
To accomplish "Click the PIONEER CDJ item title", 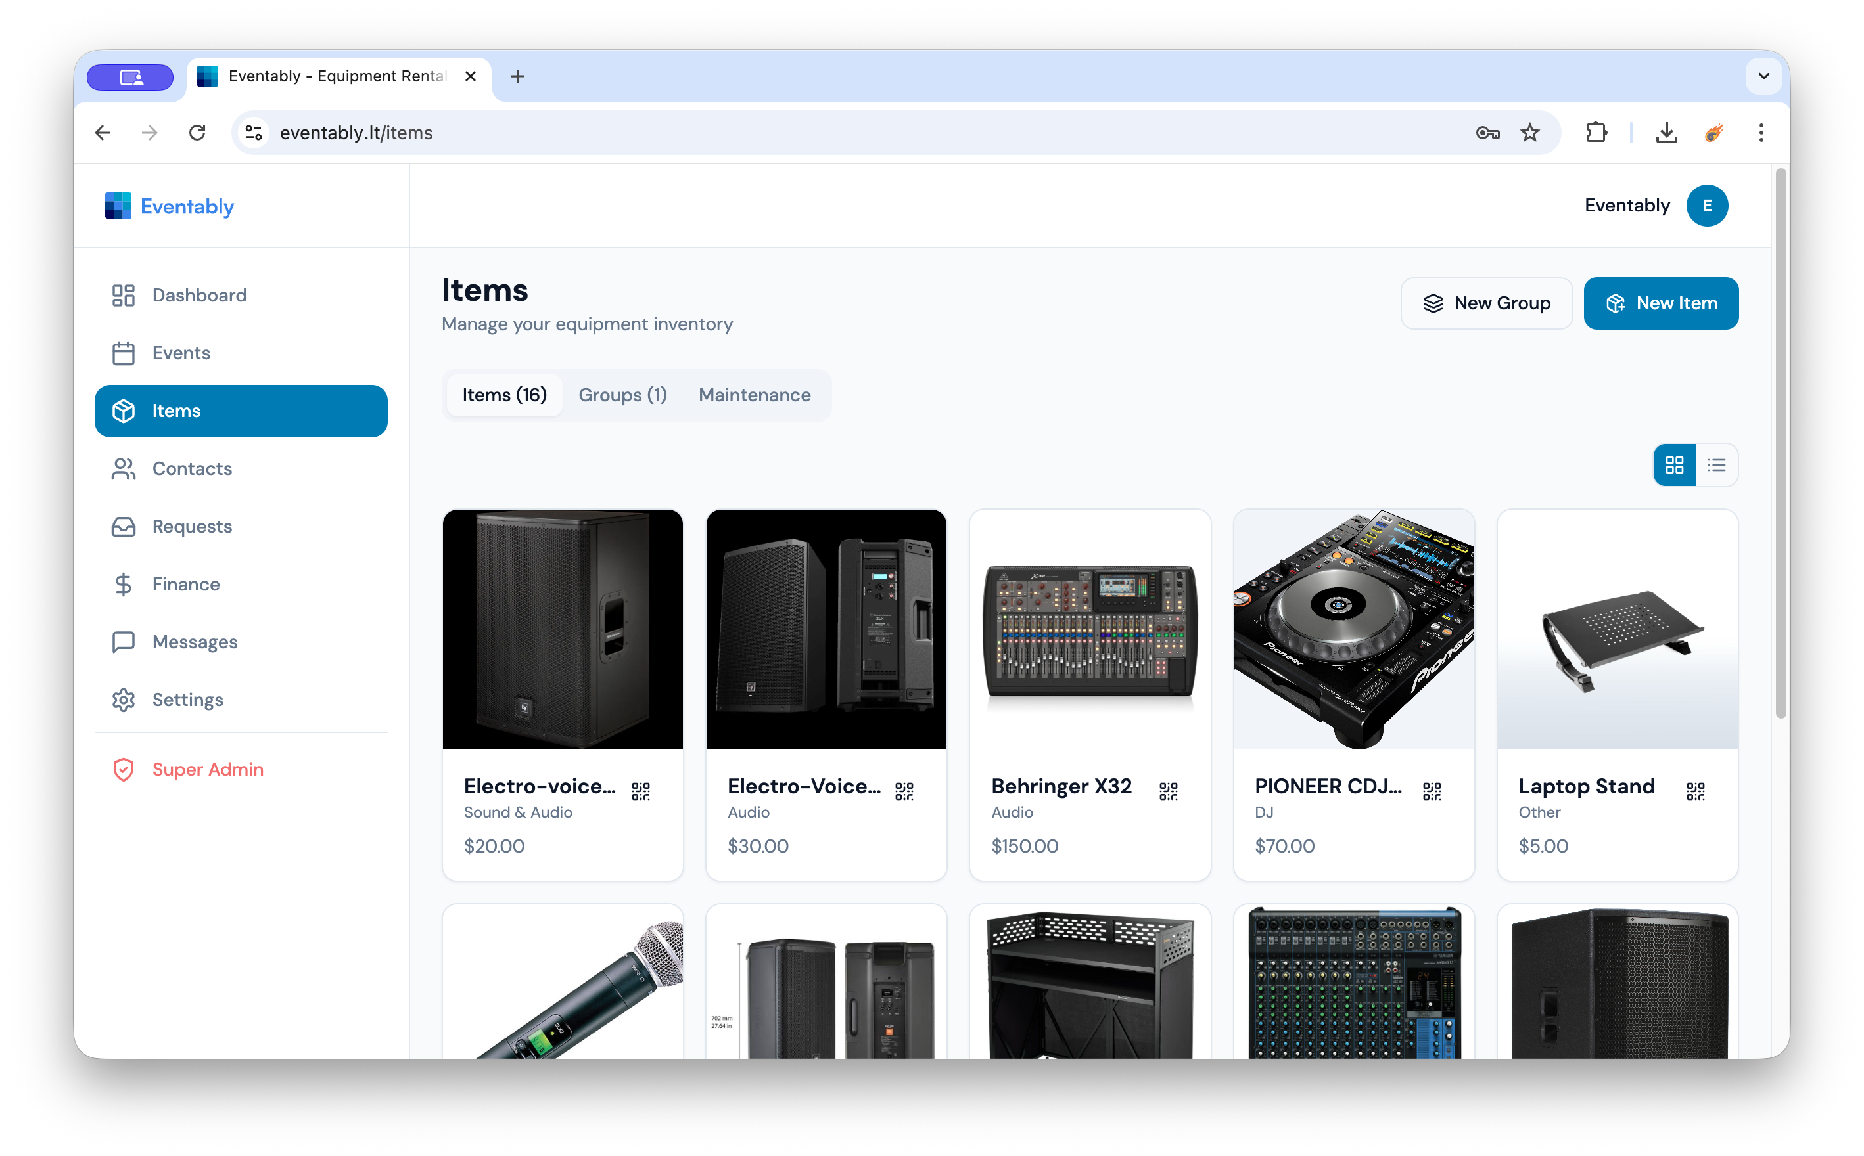I will pos(1328,786).
